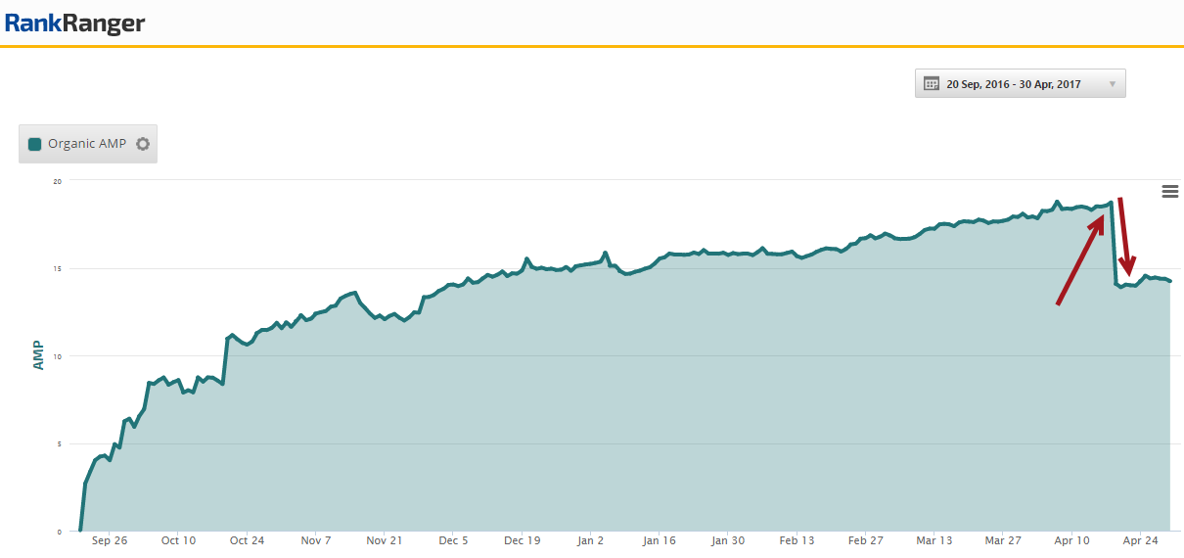Click the Rank Ranger logo
Image resolution: width=1184 pixels, height=558 pixels.
pos(74,23)
